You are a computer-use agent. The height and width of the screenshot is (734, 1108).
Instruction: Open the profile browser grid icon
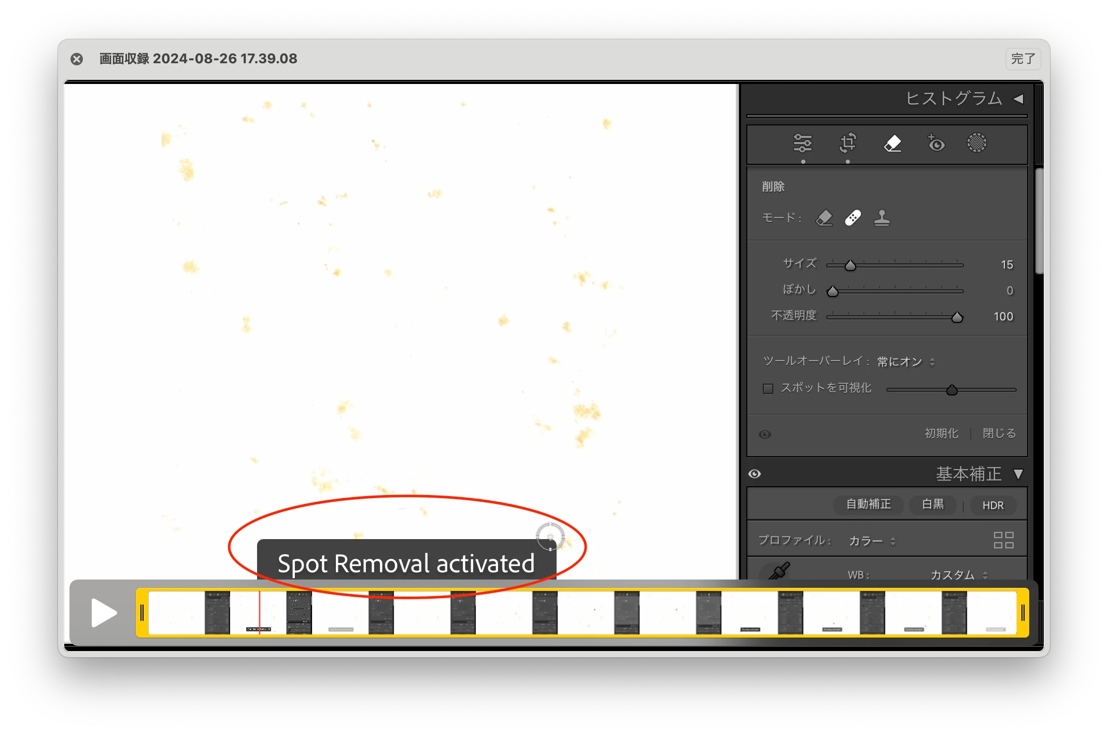1003,540
